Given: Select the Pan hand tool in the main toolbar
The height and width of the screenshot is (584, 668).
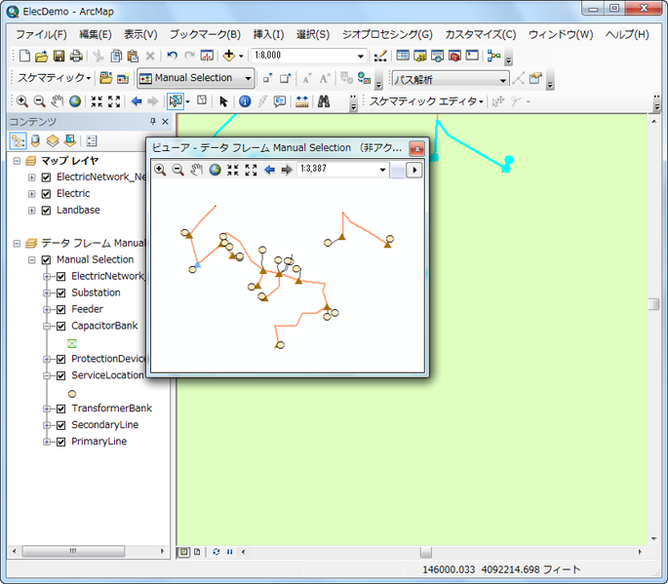Looking at the screenshot, I should tap(57, 100).
